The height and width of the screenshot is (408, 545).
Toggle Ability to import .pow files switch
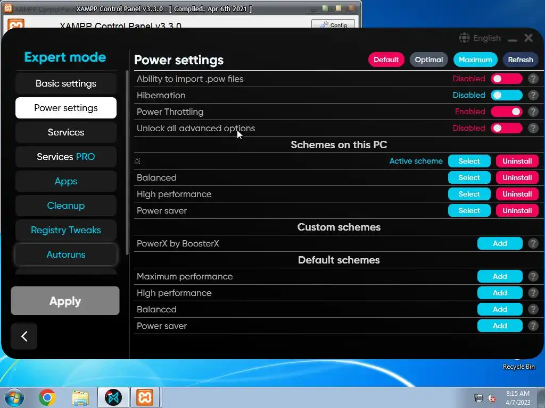(x=507, y=79)
